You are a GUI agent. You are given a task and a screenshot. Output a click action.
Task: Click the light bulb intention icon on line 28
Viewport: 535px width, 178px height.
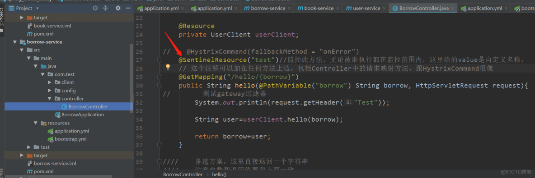[168, 67]
